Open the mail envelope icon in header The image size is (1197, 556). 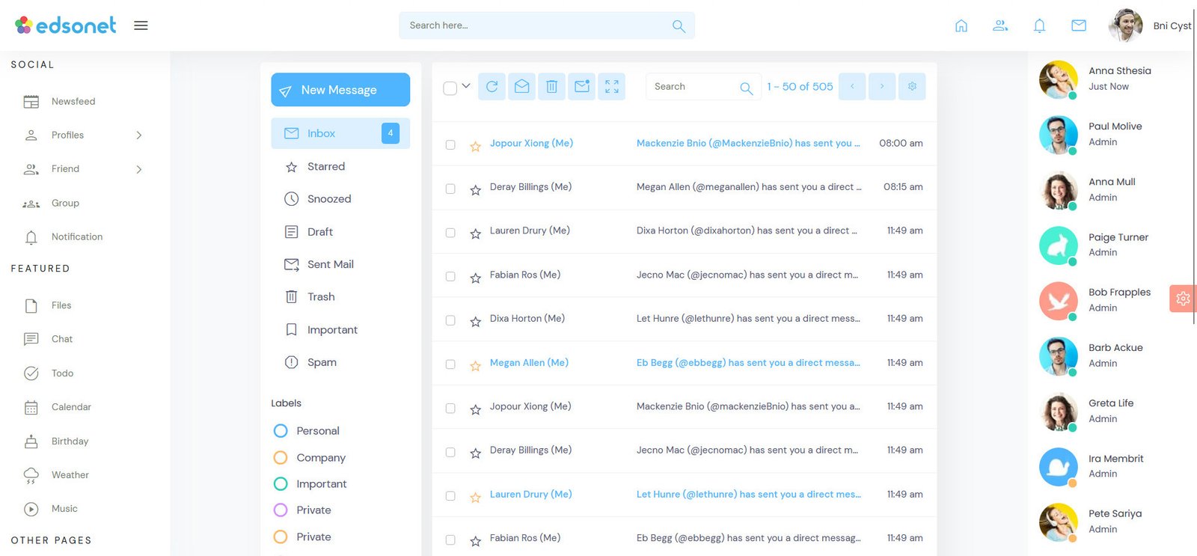pos(1078,26)
